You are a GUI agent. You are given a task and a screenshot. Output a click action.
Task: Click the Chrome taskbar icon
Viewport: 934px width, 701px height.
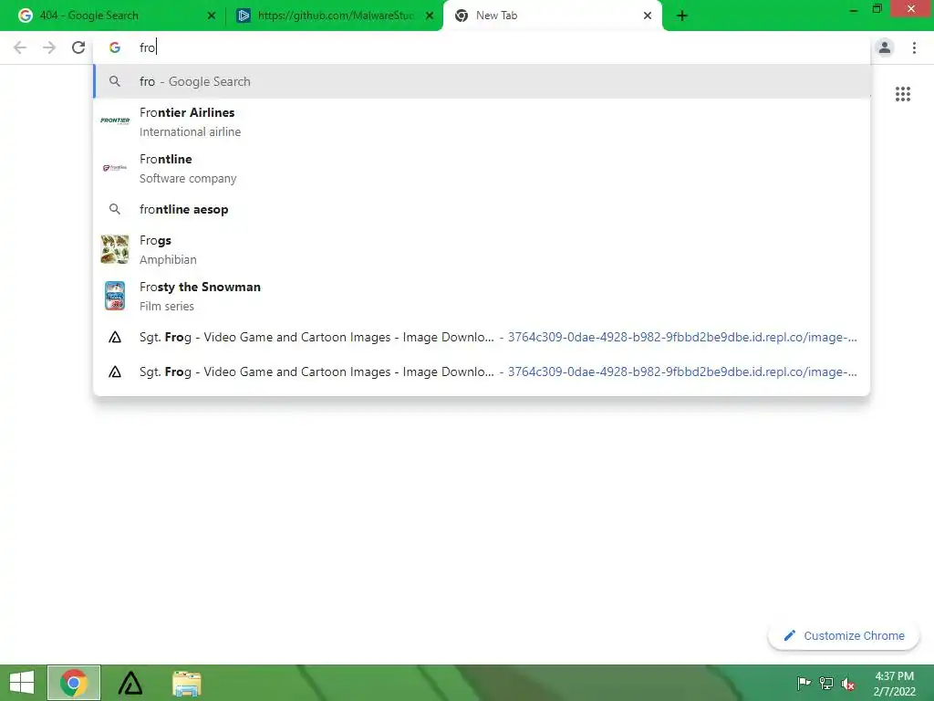pos(74,683)
